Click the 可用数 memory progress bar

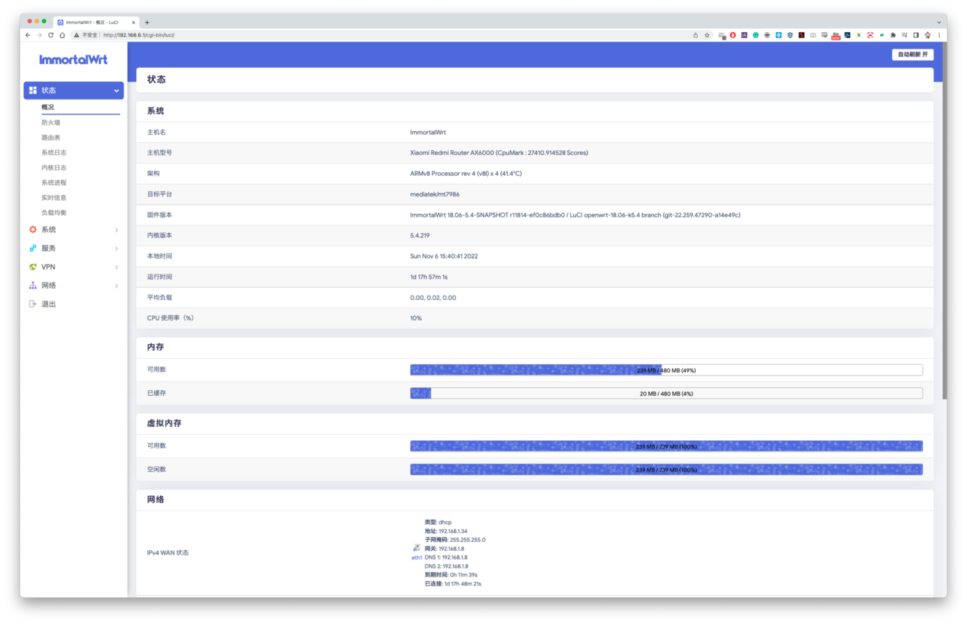click(665, 370)
